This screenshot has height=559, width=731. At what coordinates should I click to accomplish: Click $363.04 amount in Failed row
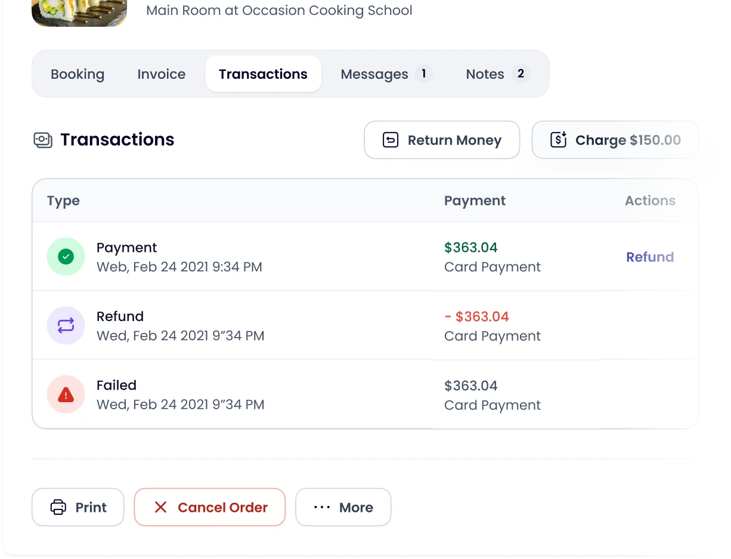pyautogui.click(x=471, y=386)
